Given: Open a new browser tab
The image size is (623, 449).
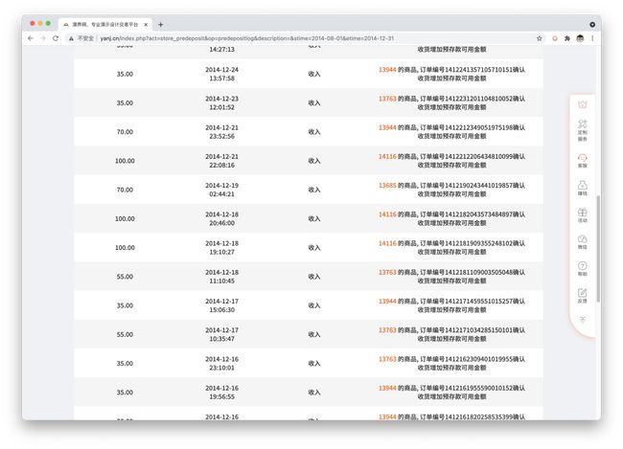Looking at the screenshot, I should click(160, 25).
